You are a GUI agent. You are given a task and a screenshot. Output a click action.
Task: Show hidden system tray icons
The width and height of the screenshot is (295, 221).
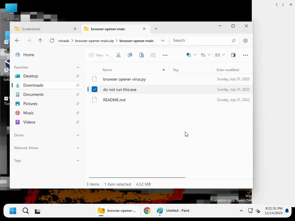tap(241, 211)
